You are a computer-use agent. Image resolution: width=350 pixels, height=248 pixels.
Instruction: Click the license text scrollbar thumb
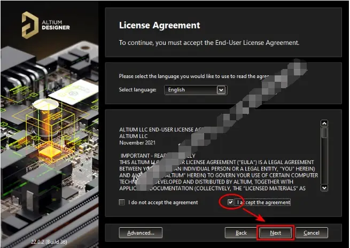click(x=324, y=133)
